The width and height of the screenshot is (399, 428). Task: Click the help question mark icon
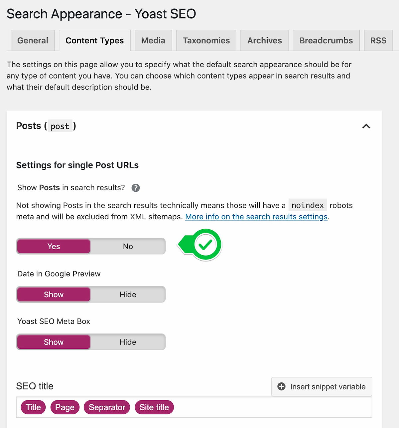[x=135, y=188]
